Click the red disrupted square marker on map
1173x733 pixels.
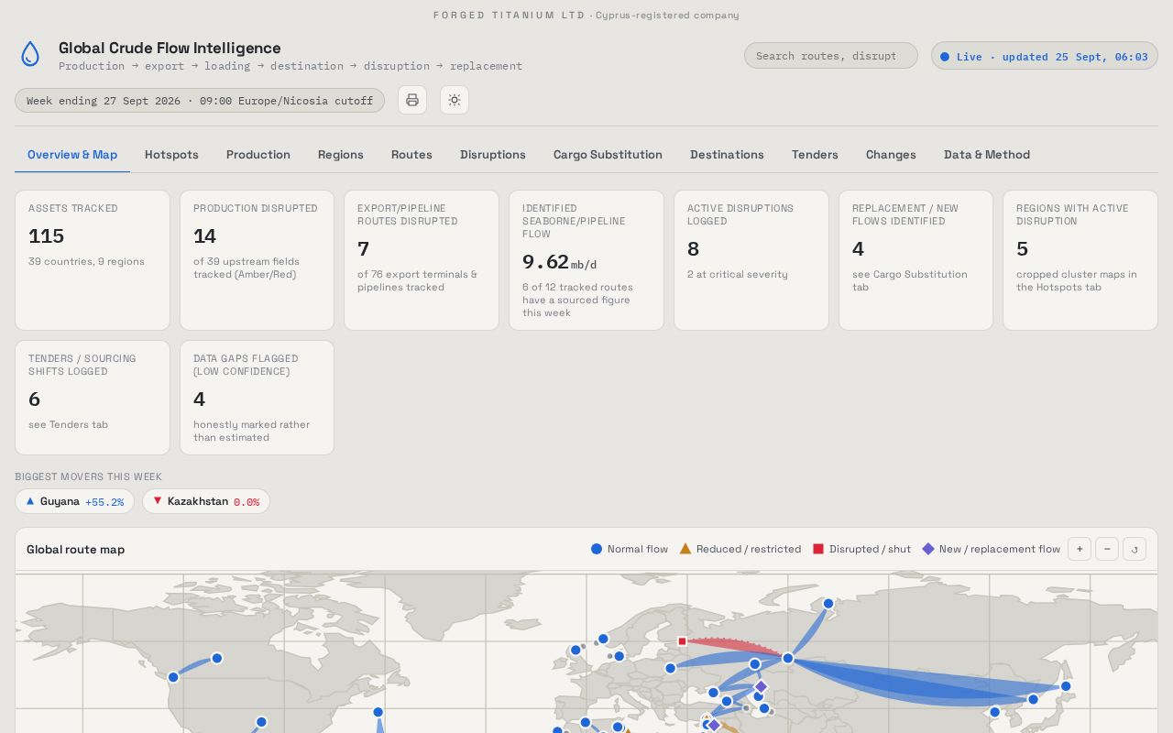tap(682, 641)
